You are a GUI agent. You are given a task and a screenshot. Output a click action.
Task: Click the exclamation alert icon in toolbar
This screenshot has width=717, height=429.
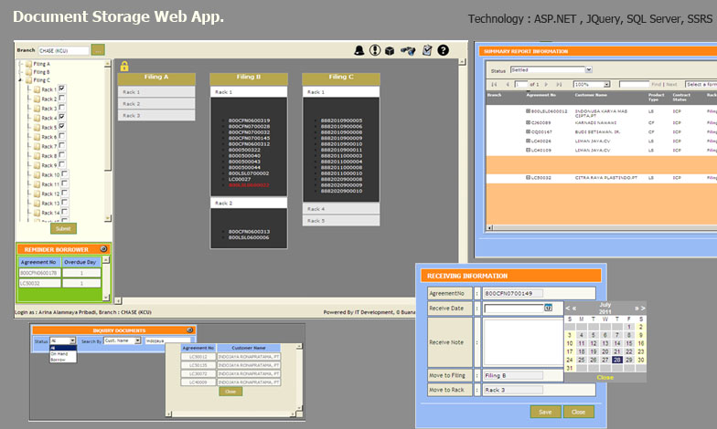pyautogui.click(x=374, y=50)
